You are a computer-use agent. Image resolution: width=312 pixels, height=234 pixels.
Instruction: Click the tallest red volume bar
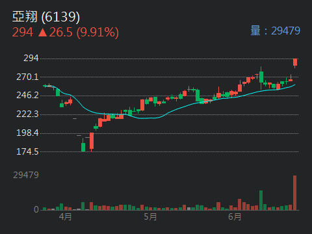[294, 192]
